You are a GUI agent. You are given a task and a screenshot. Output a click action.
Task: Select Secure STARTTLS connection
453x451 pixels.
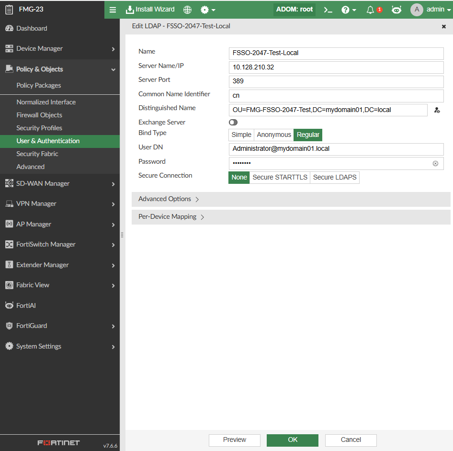pyautogui.click(x=280, y=178)
